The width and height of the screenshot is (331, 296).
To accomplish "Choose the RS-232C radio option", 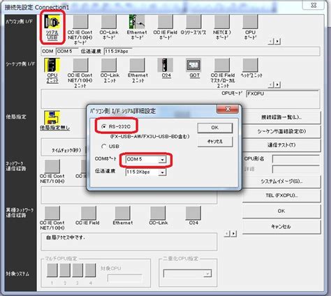I will tap(116, 126).
